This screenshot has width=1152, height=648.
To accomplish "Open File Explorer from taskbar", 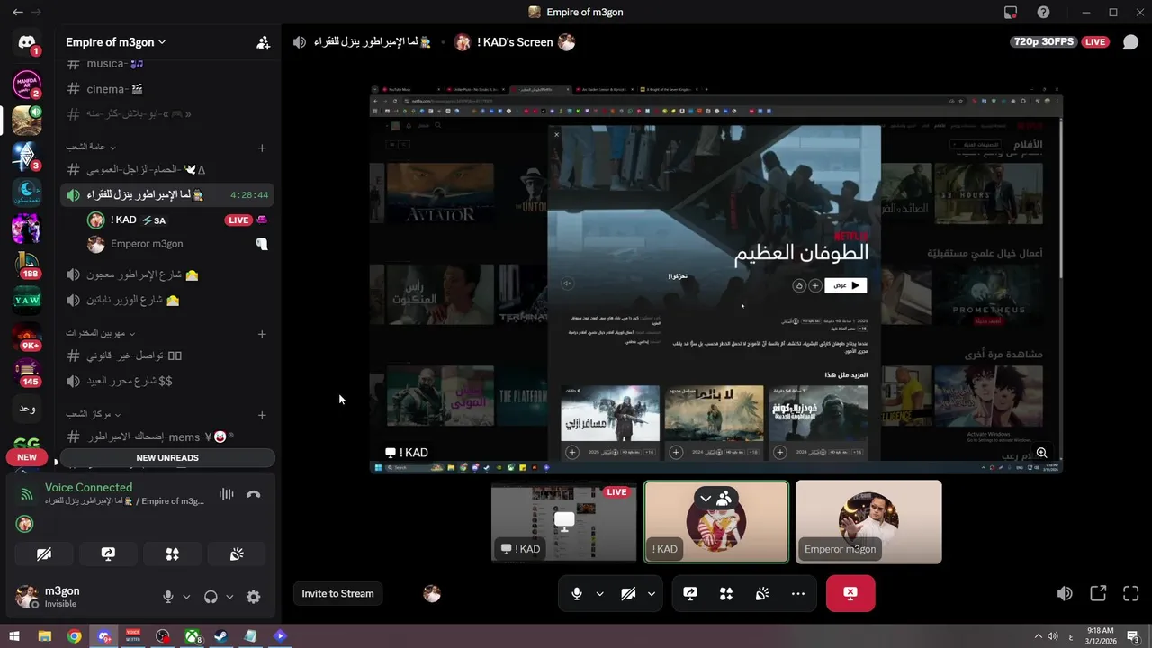I will tap(44, 636).
